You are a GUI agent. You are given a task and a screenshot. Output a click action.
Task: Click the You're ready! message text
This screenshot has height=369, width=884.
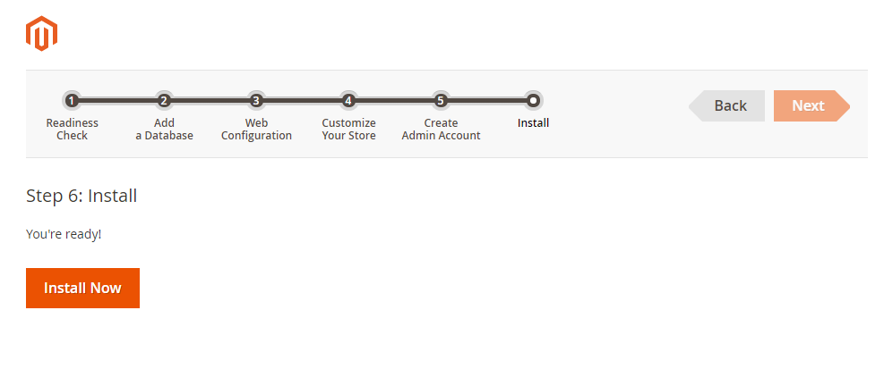(64, 234)
